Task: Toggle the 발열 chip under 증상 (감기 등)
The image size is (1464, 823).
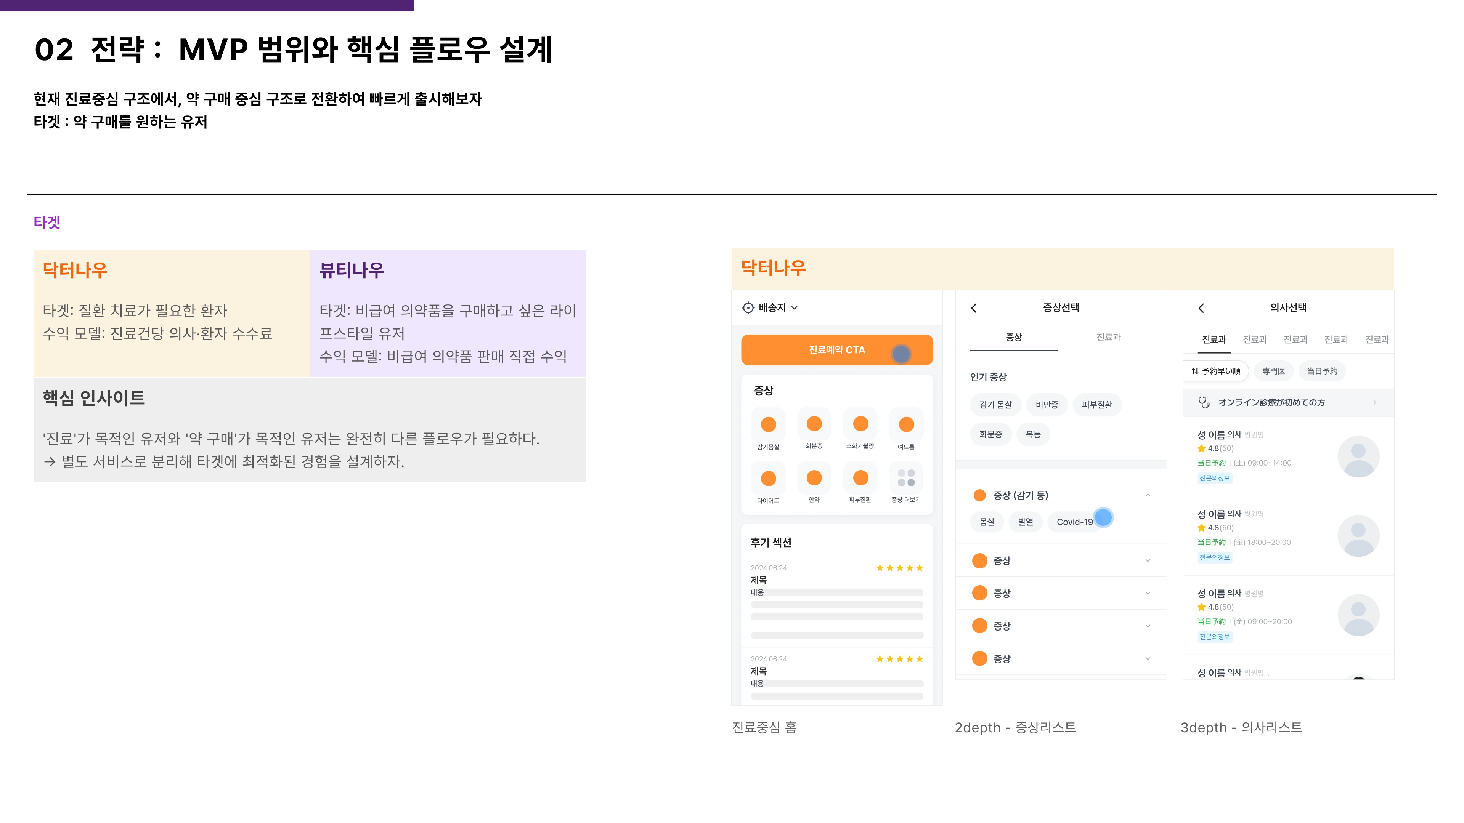Action: [x=1026, y=521]
